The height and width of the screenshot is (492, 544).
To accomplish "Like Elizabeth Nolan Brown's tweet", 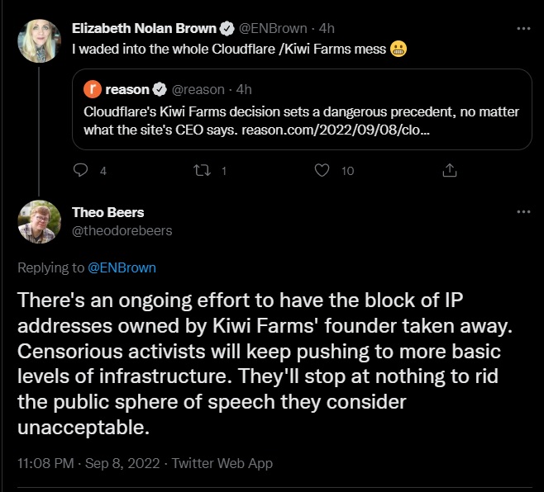I will (323, 170).
